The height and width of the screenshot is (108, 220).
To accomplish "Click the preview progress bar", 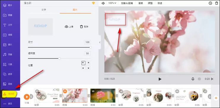I will [x=160, y=74].
